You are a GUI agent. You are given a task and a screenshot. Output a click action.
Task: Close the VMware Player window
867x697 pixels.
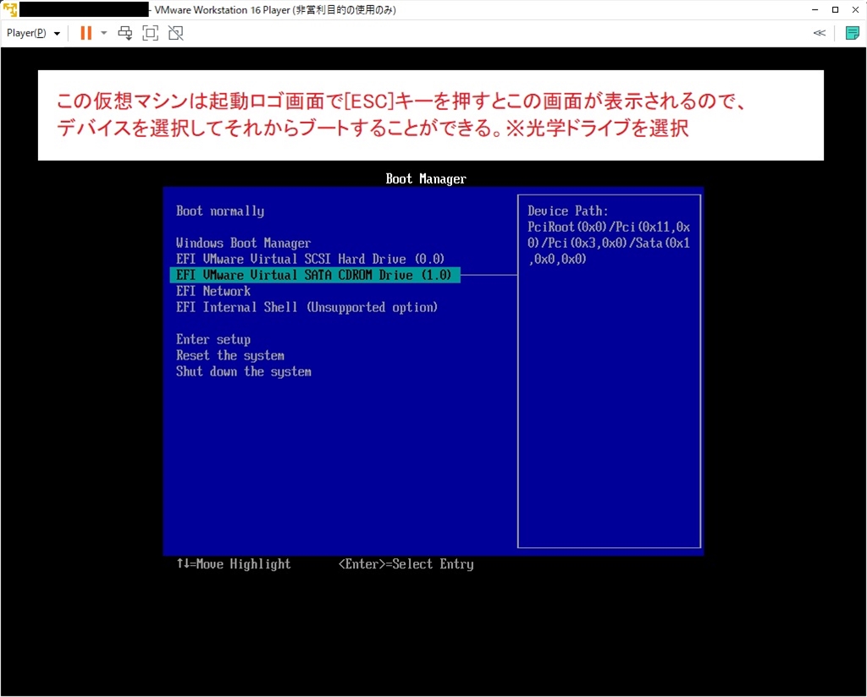855,9
